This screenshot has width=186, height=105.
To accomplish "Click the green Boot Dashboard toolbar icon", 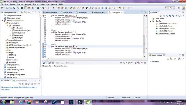I will (22, 8).
